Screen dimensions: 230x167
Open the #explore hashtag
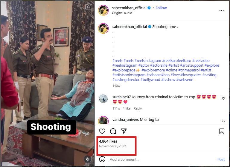click(212, 65)
